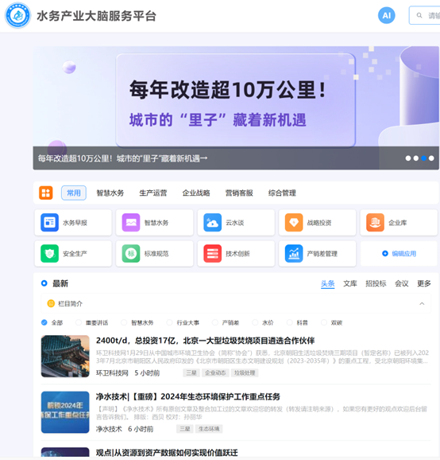Viewport: 440px width, 460px height.
Task: Open the 更多 news categories
Action: click(424, 283)
